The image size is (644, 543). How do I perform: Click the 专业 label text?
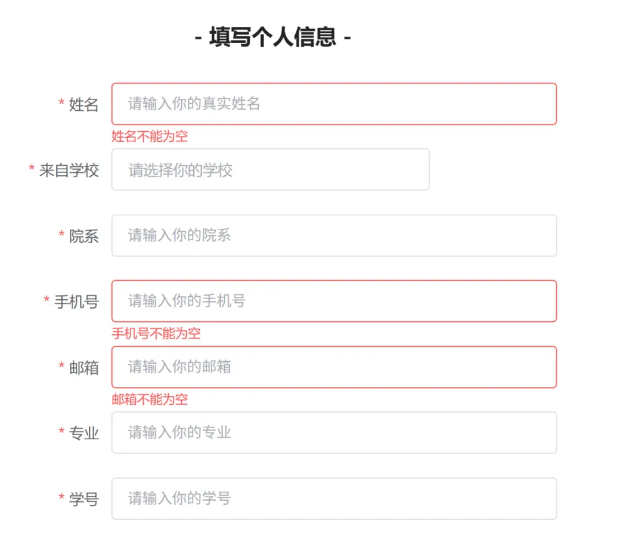click(83, 433)
